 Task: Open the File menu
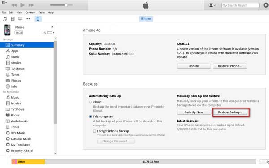tap(4, 13)
